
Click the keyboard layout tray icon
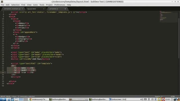[145, 99]
